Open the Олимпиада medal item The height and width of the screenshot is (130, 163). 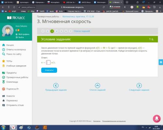(x=10, y=82)
